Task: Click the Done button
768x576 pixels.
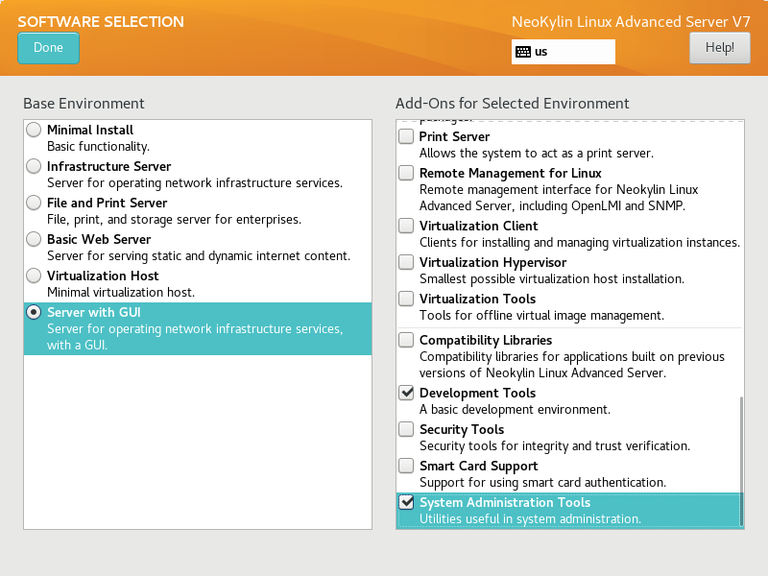Action: point(48,48)
